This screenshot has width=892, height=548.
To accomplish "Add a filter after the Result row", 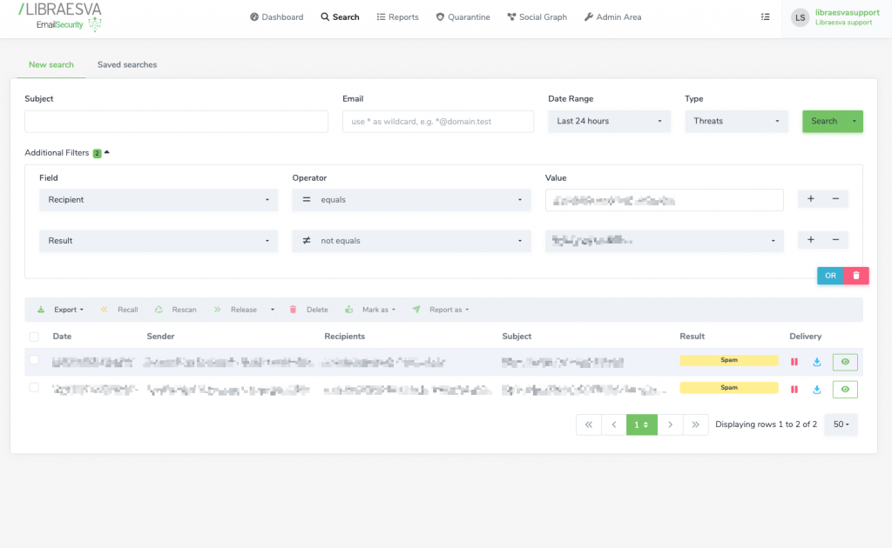I will [x=811, y=240].
